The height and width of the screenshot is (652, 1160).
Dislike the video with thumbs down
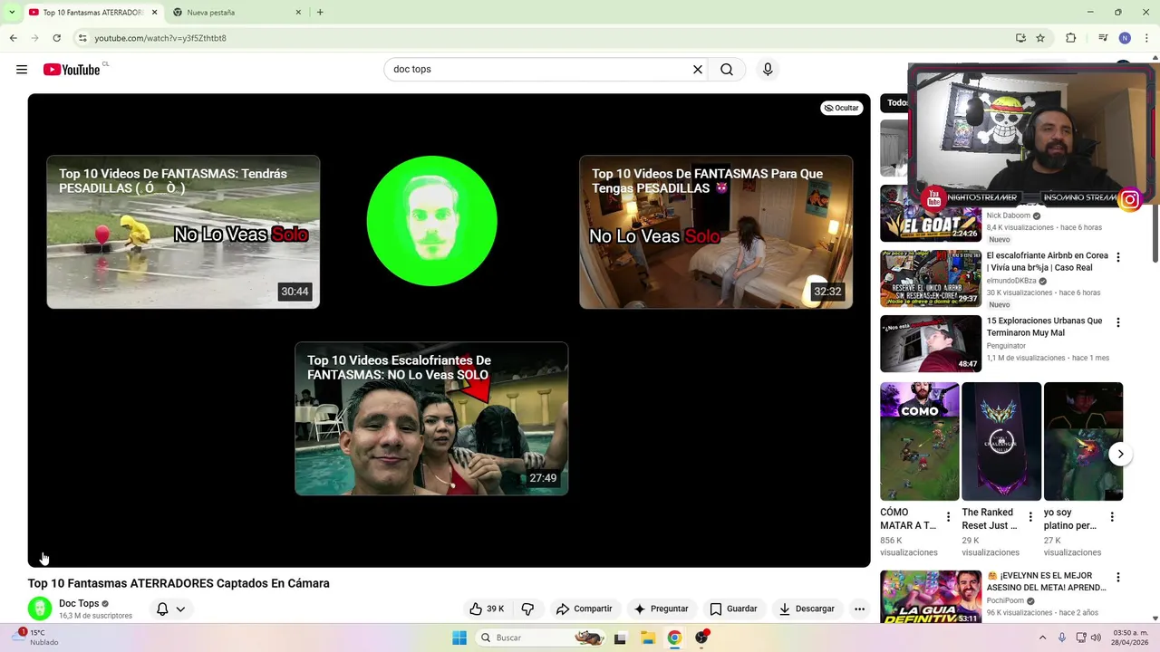(x=527, y=609)
